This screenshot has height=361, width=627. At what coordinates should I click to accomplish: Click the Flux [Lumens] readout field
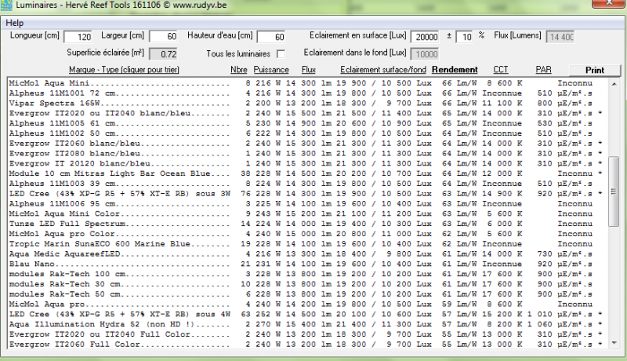[x=560, y=37]
